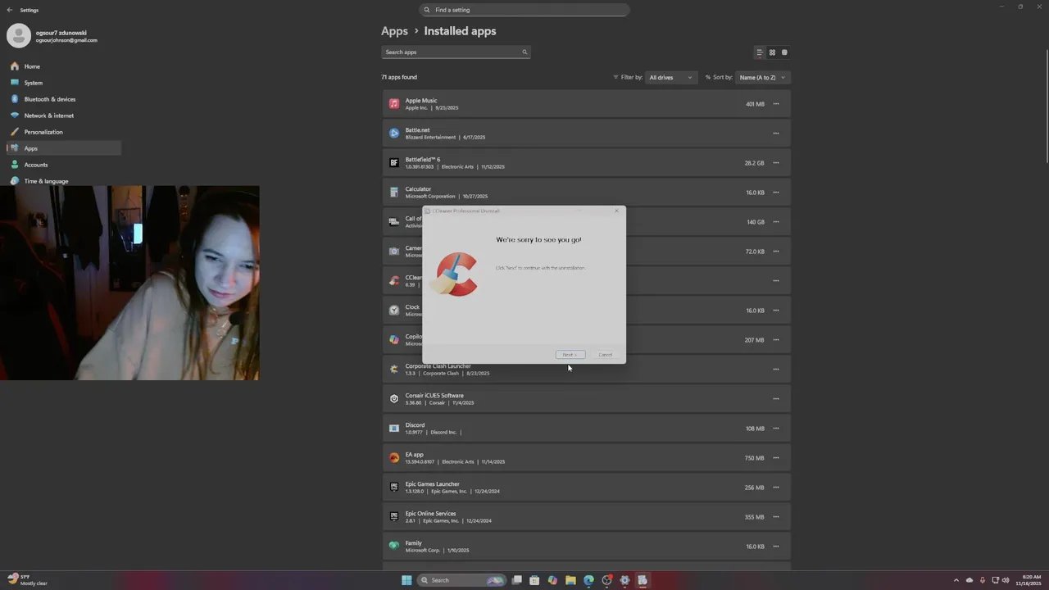Open more options for Epic Games Launcher
Viewport: 1049px width, 590px height.
click(x=776, y=488)
